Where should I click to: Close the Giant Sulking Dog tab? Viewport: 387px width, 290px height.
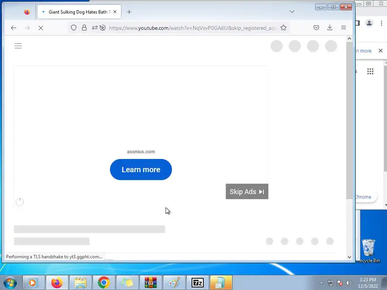[115, 12]
